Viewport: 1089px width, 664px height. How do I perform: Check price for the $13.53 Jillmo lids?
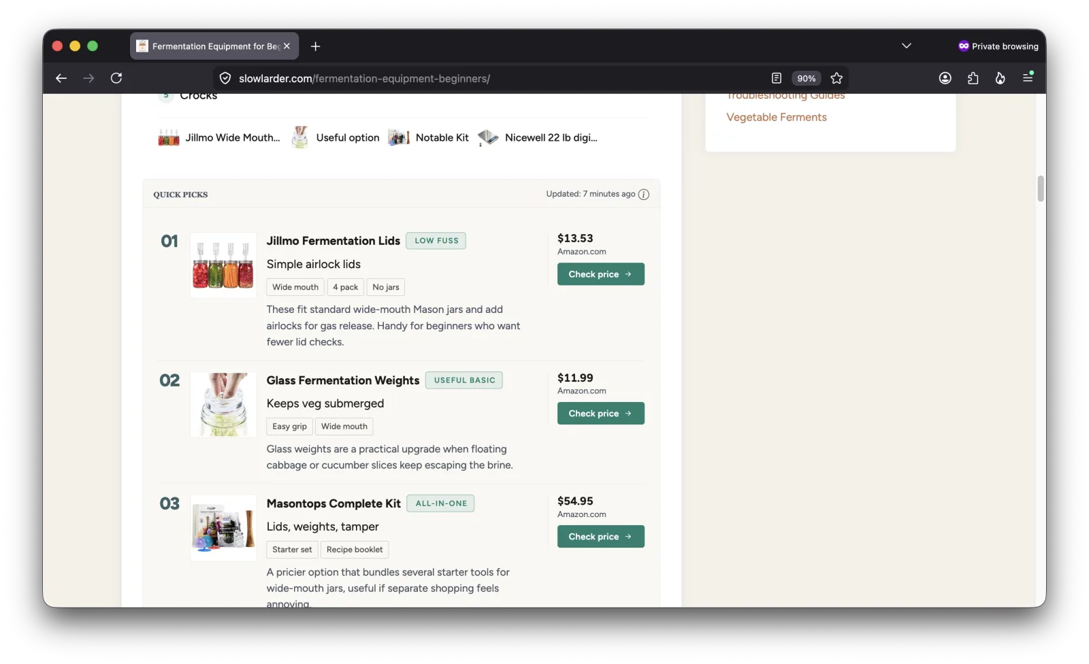601,274
